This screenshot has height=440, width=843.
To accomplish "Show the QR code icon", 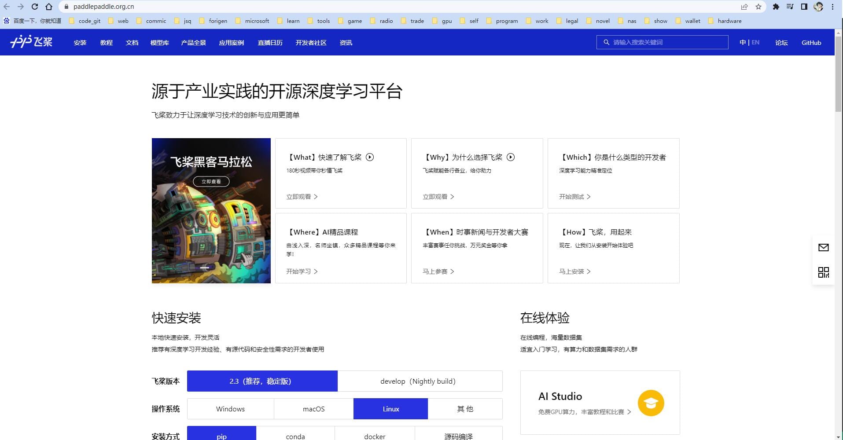I will coord(823,272).
